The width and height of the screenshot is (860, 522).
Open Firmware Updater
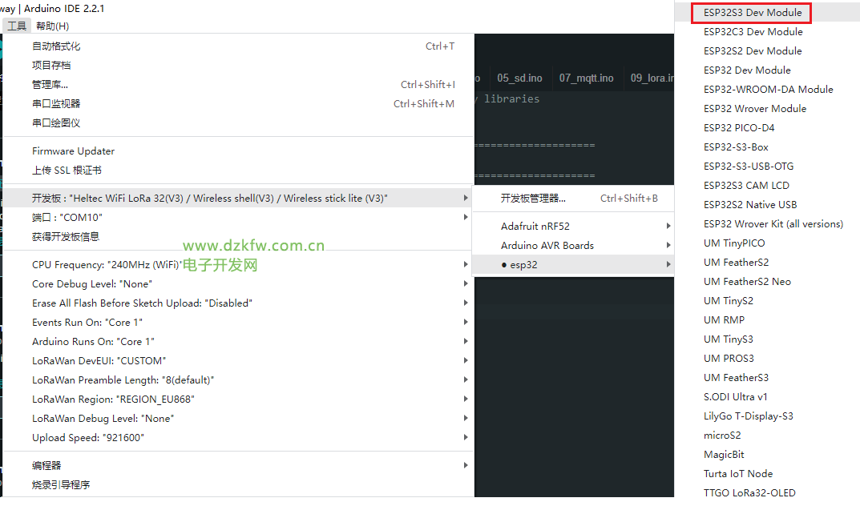[x=73, y=151]
